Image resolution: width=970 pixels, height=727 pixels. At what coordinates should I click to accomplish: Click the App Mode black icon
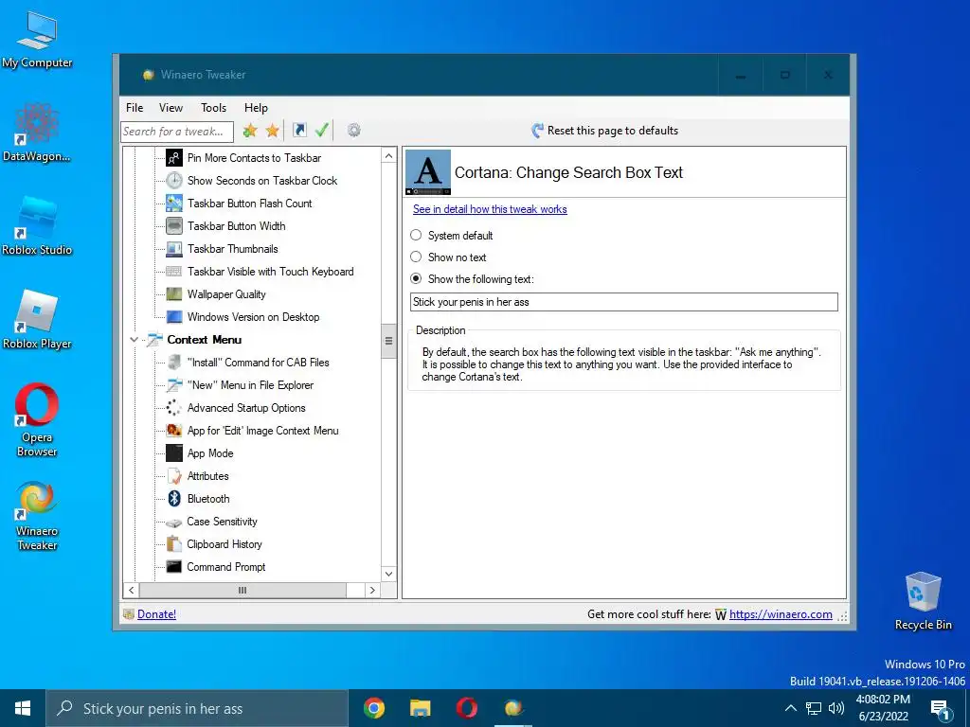point(174,453)
